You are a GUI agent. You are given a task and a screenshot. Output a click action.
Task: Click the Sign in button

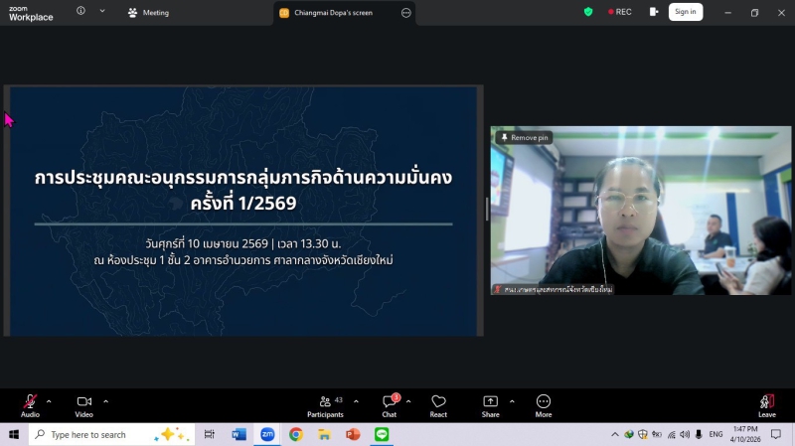point(685,12)
